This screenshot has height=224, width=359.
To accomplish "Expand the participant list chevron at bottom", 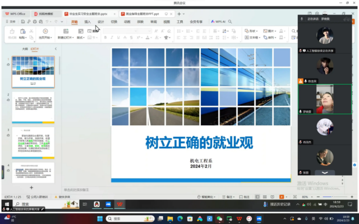I will 324,172.
